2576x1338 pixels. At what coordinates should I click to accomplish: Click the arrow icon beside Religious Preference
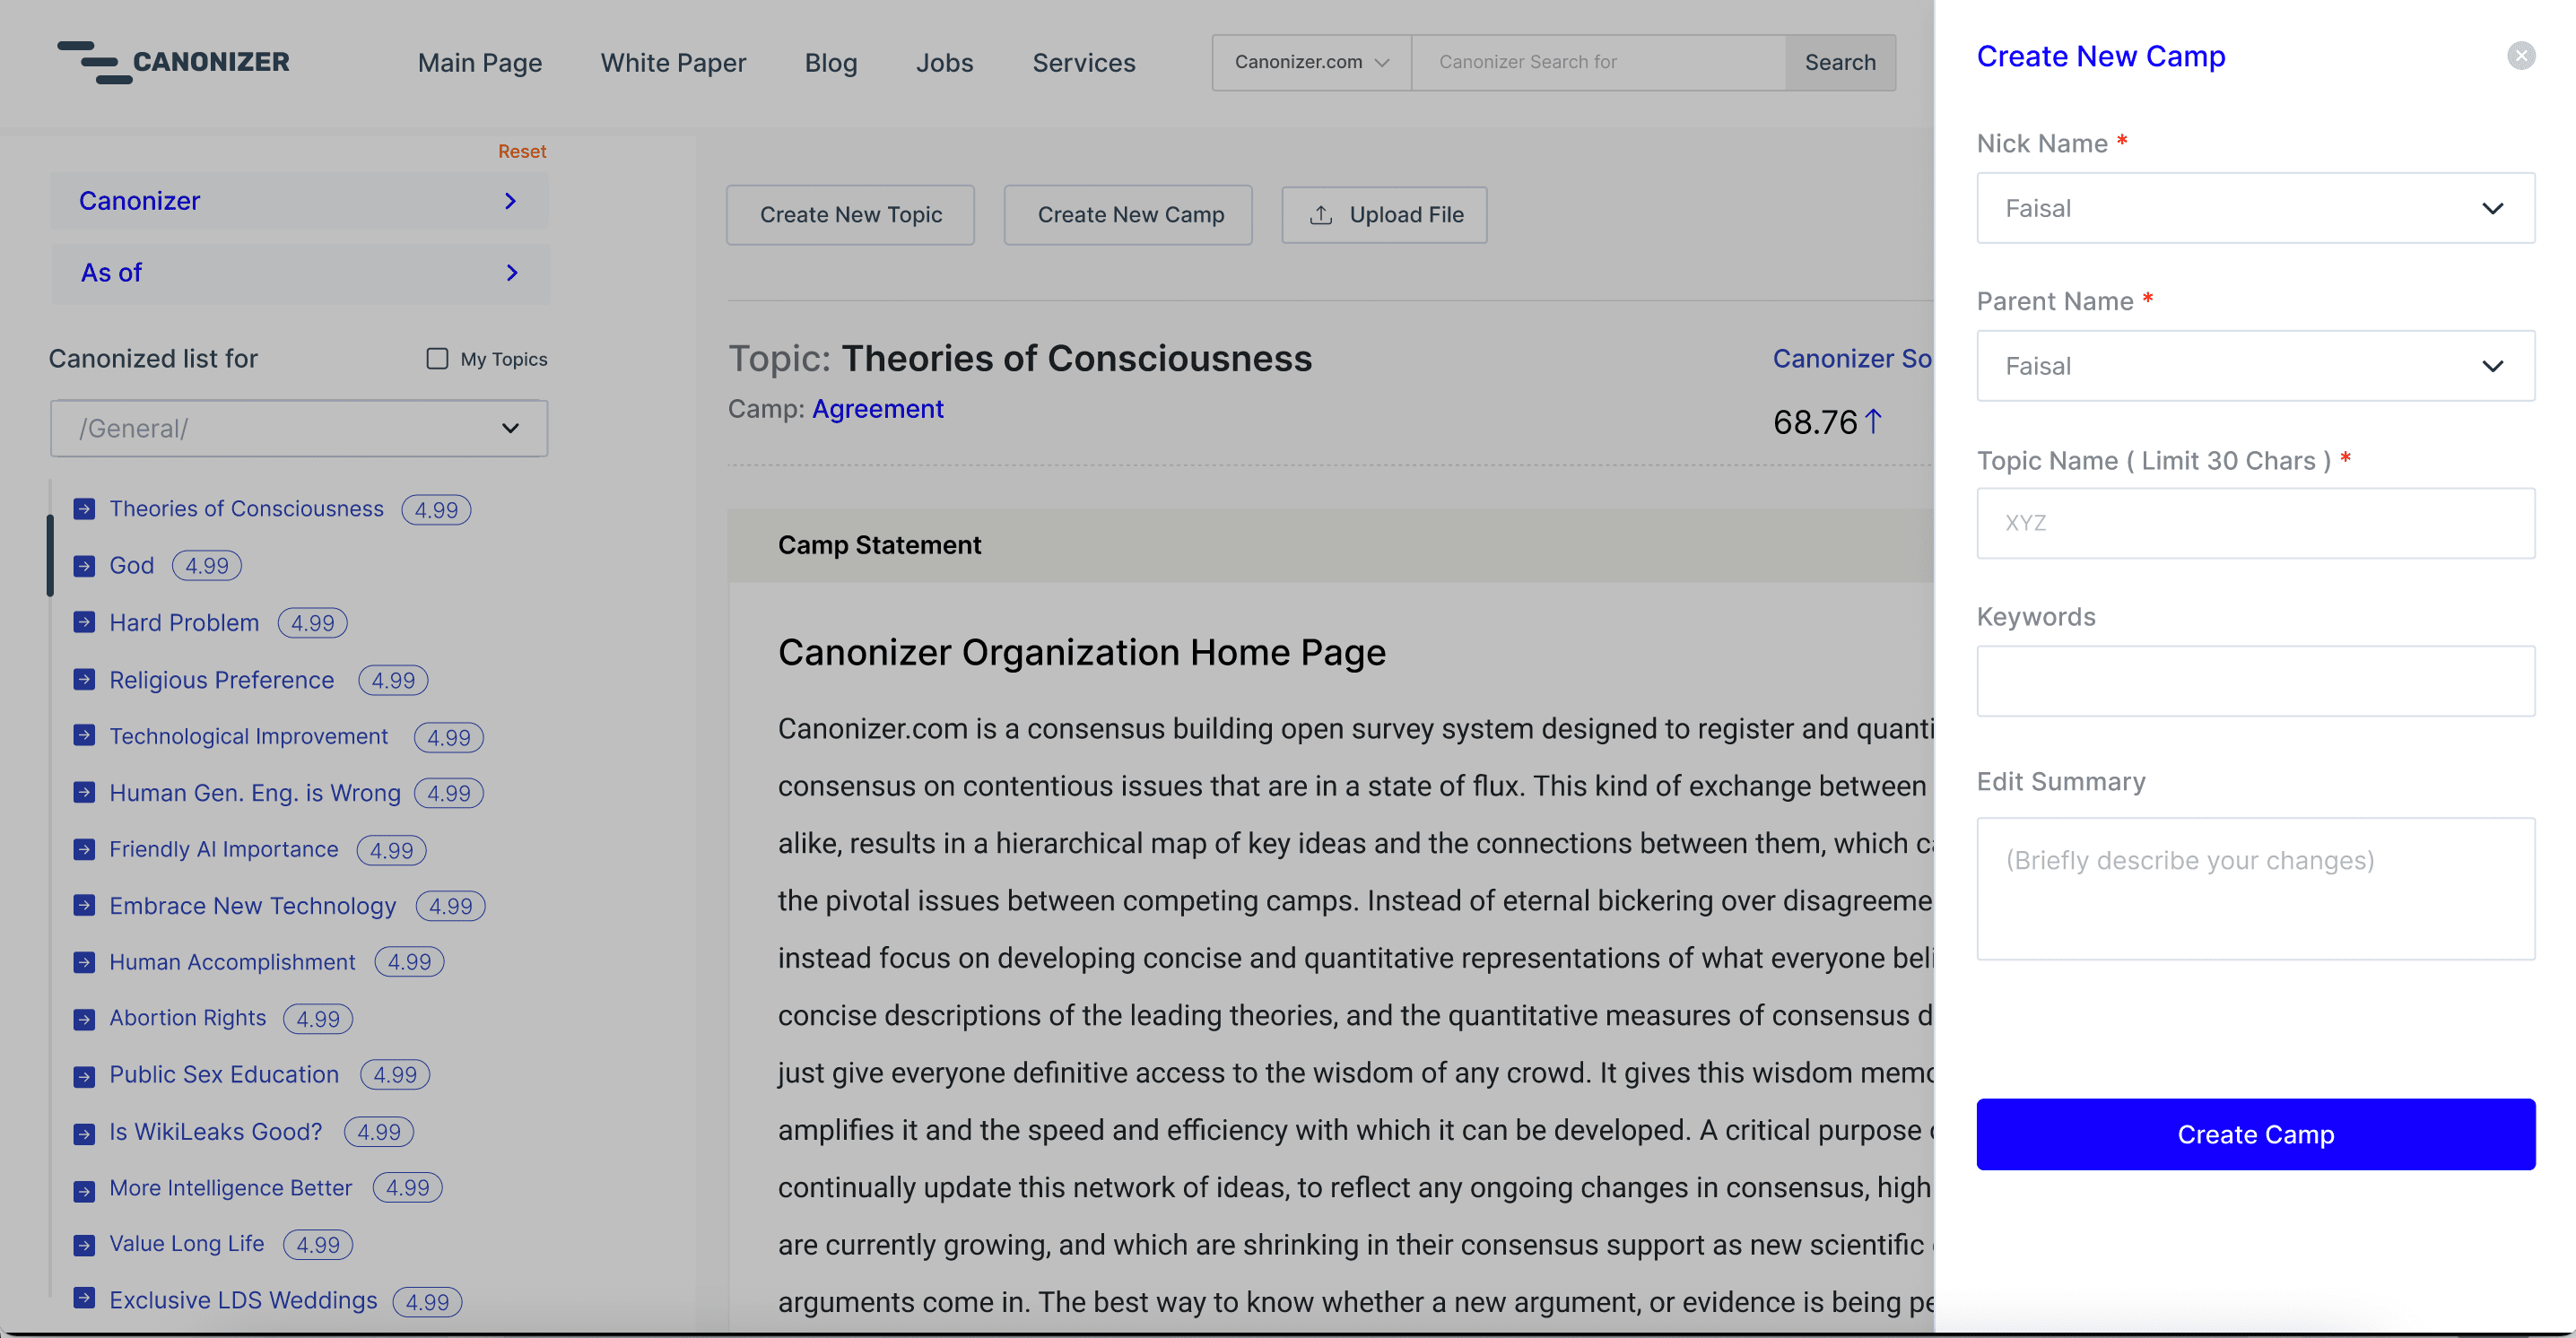click(x=84, y=680)
